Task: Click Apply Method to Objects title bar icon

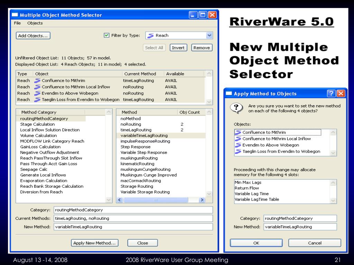Action: (x=229, y=93)
